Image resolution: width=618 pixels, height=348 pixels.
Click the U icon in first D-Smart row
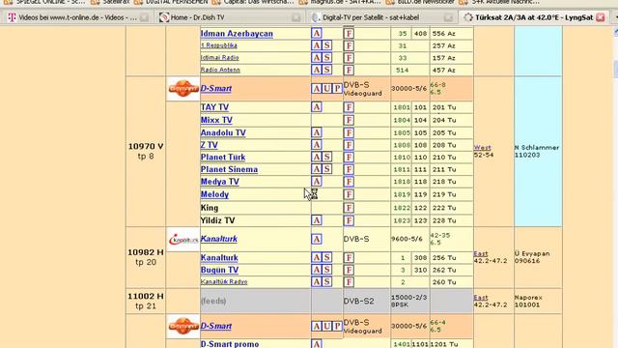pos(326,88)
